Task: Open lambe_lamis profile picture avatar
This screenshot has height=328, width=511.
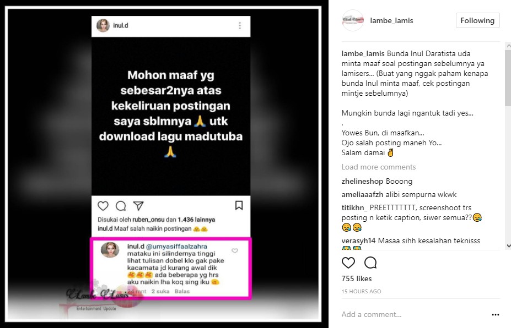Action: [353, 20]
